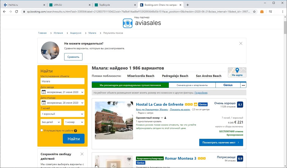Close the HeiHei.ru tab
The width and height of the screenshot is (287, 168).
coord(44,5)
